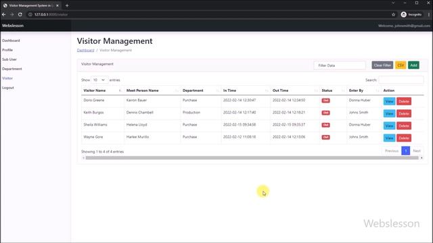Sort by Status column
This screenshot has width=433, height=243.
333,90
